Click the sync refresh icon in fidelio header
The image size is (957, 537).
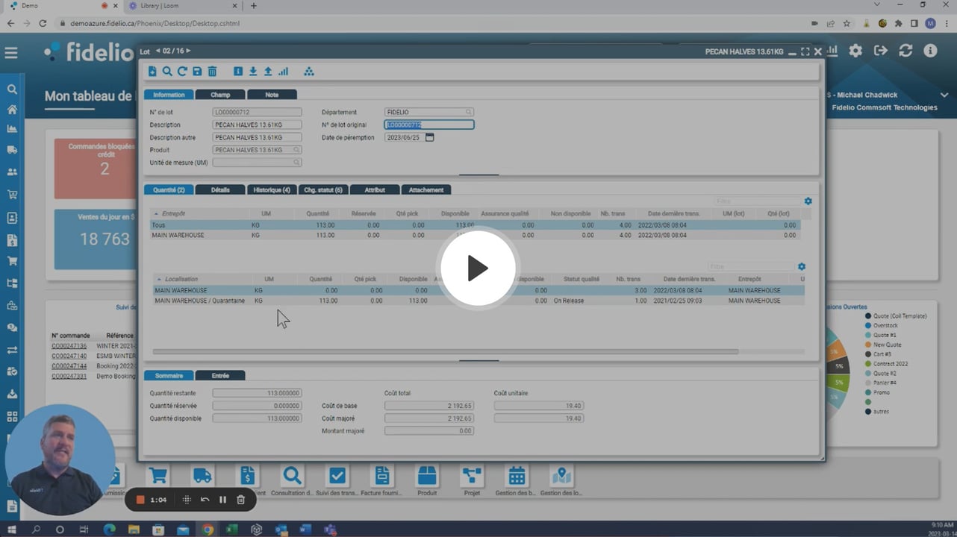coord(905,51)
